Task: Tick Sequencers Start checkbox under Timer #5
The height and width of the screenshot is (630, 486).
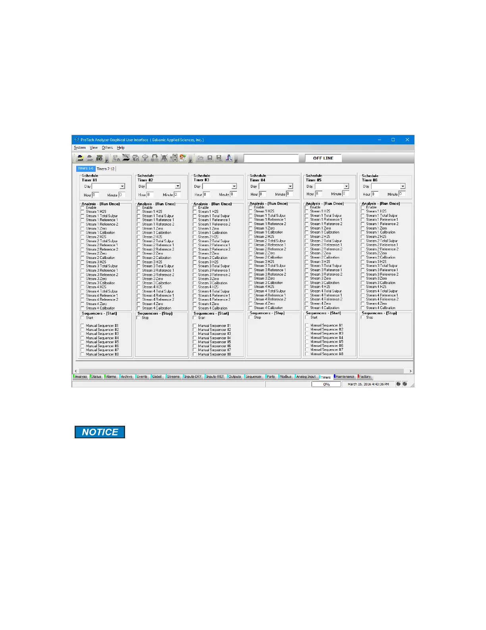Action: coord(307,317)
